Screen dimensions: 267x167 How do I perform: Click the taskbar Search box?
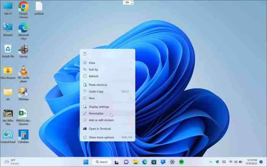pyautogui.click(x=101, y=162)
